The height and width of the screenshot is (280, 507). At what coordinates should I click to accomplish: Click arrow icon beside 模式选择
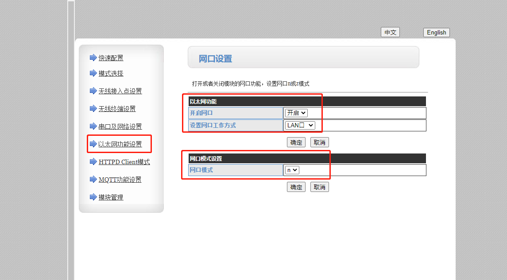pyautogui.click(x=93, y=73)
